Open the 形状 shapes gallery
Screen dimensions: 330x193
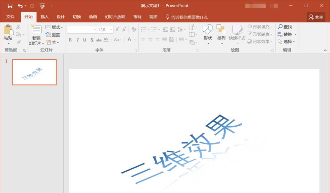point(208,34)
